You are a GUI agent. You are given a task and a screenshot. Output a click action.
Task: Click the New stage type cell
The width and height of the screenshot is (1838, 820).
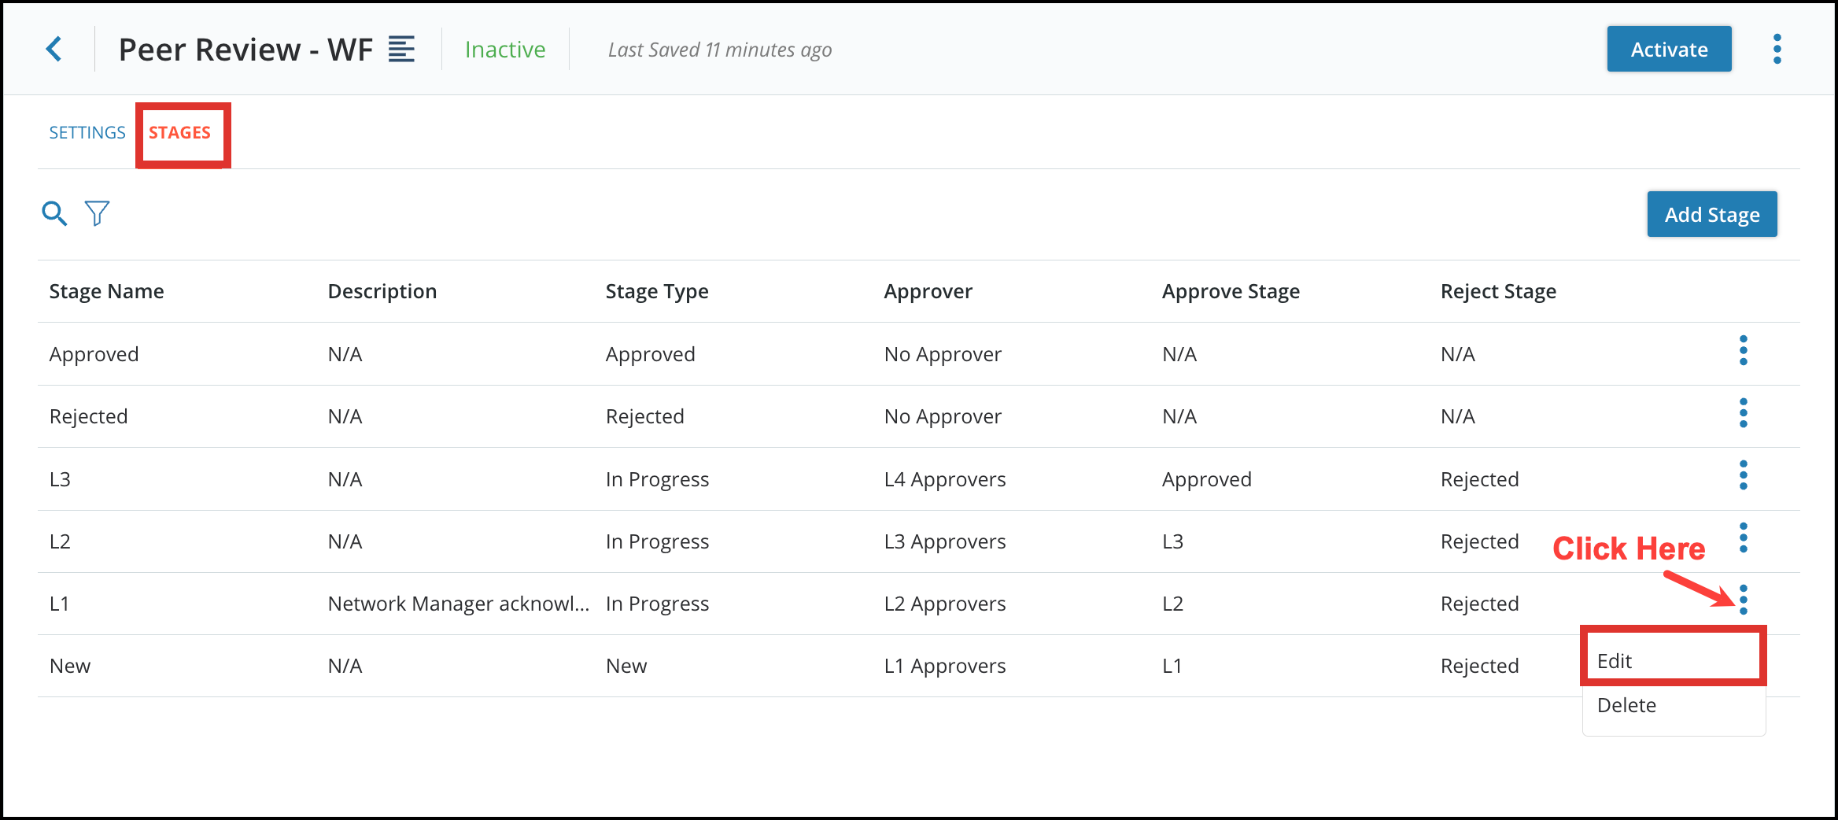click(626, 666)
